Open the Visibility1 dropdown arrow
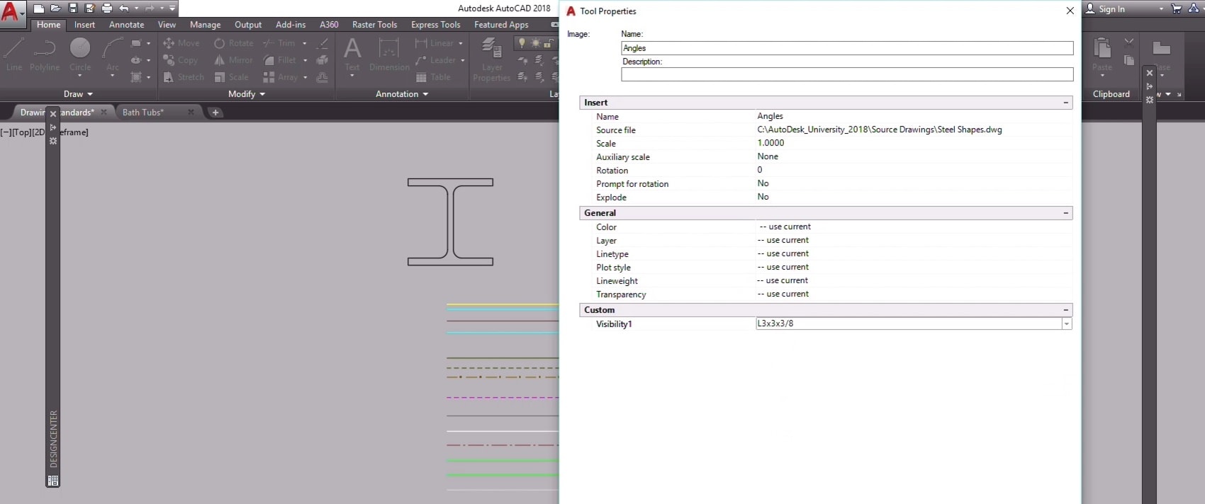Screen dimensions: 1205x504 [x=1066, y=324]
